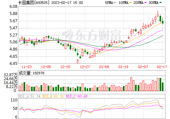This screenshot has width=170, height=119.
Task: Click the red S signal marker
Action: click(x=77, y=61)
